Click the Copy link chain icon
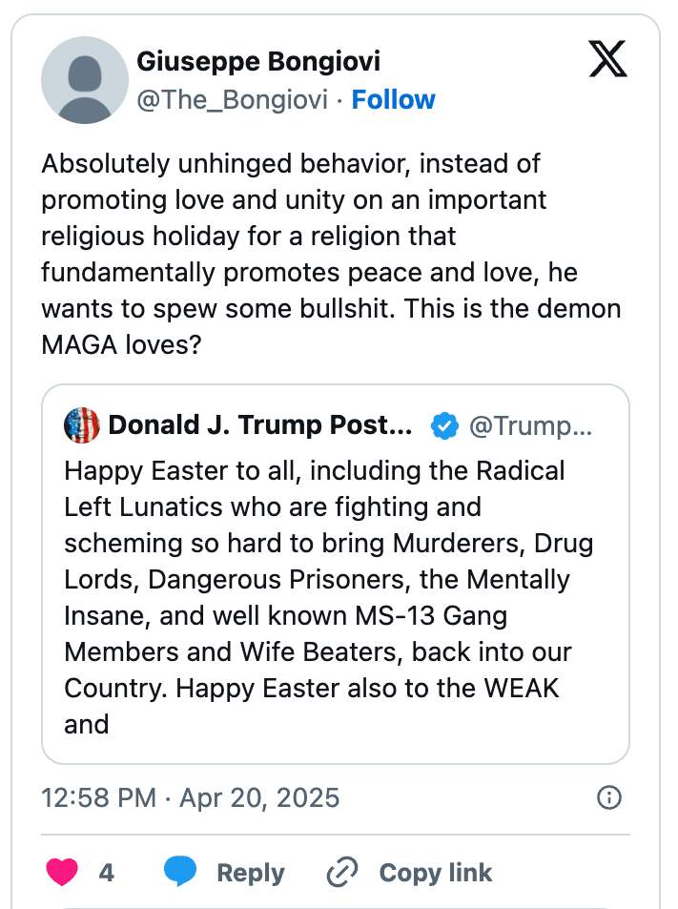This screenshot has height=909, width=678. [340, 872]
